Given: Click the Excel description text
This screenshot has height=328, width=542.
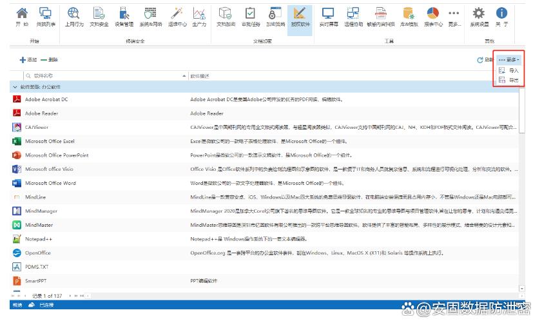Looking at the screenshot, I should [x=269, y=141].
